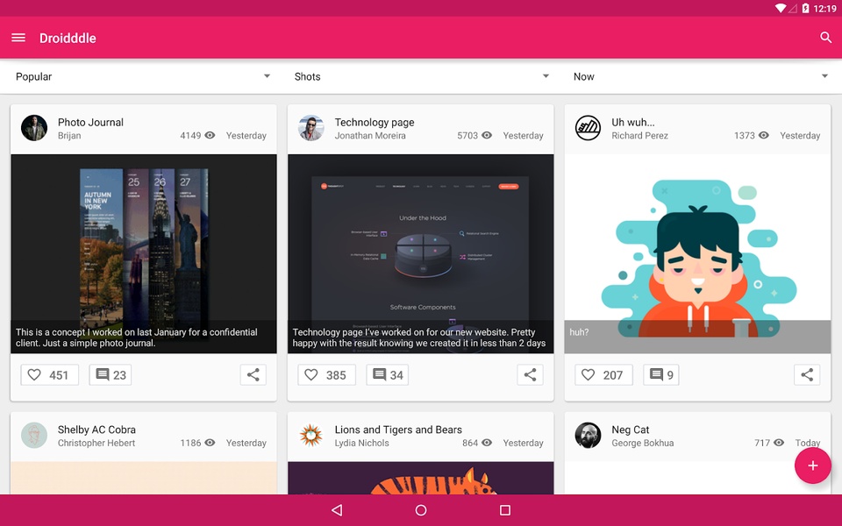Screen dimensions: 842x526
Task: Tap the battery status icon
Action: [x=805, y=8]
